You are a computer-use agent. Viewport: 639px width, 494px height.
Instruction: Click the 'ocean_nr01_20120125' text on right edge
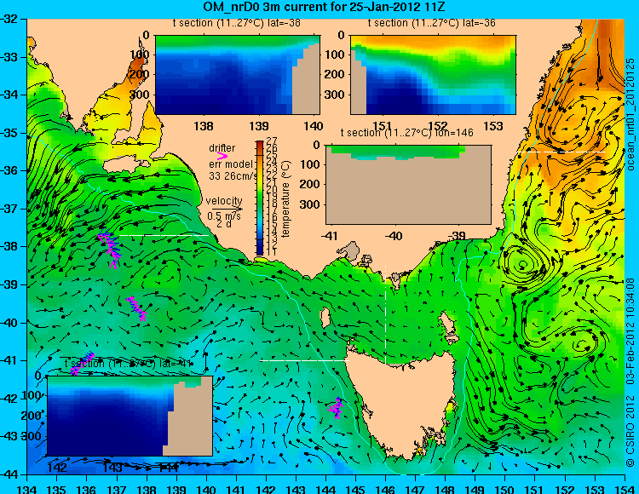tap(630, 114)
